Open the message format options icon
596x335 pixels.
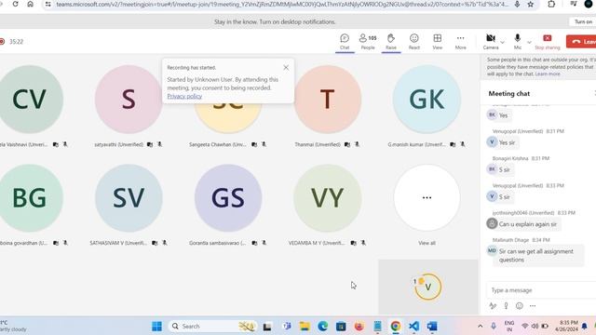pyautogui.click(x=493, y=306)
